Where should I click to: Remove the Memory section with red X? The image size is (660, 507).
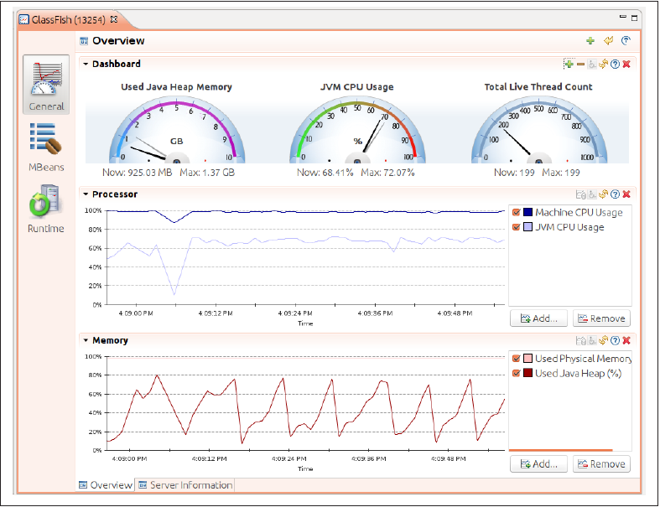coord(626,340)
